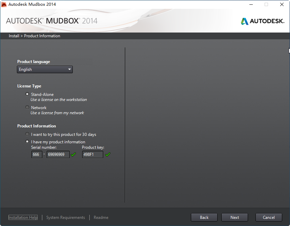Click the serial number field containing 69696969
Image resolution: width=290 pixels, height=226 pixels.
[58, 155]
